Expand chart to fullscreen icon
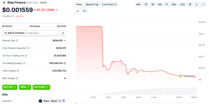209x104 pixels. pos(203,4)
